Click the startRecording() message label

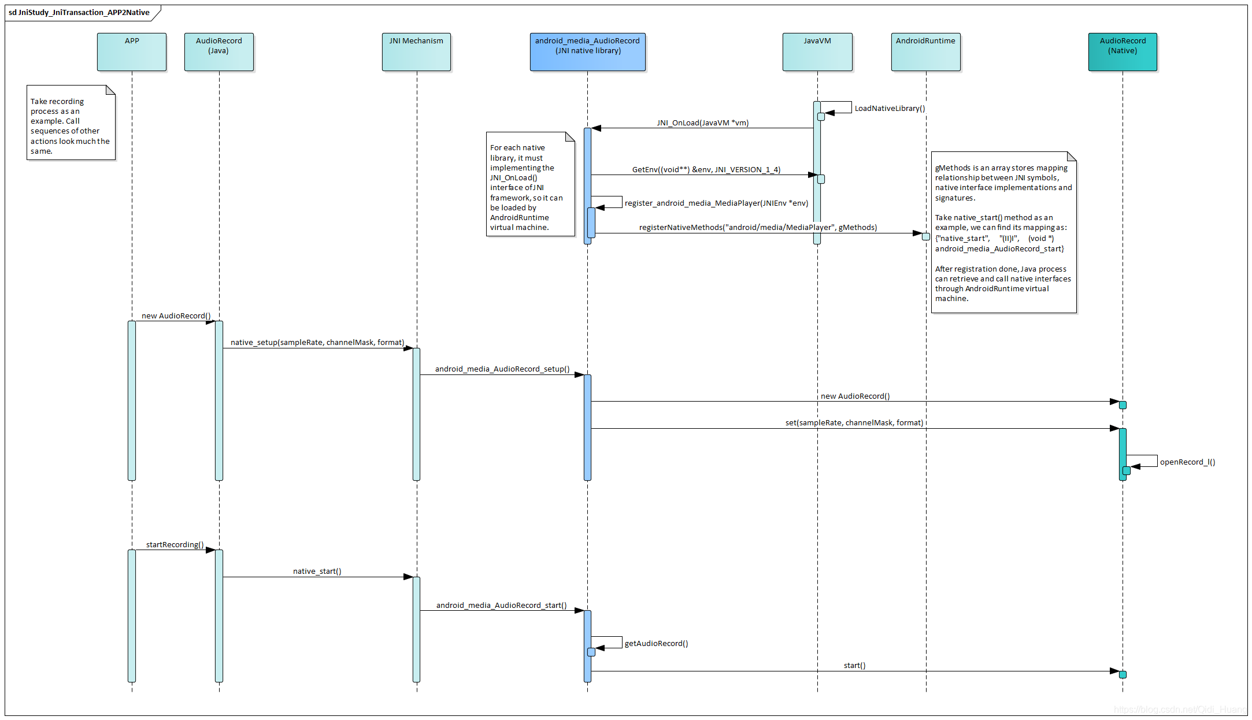pyautogui.click(x=175, y=545)
